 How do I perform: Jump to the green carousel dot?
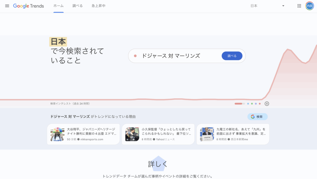tap(252, 104)
